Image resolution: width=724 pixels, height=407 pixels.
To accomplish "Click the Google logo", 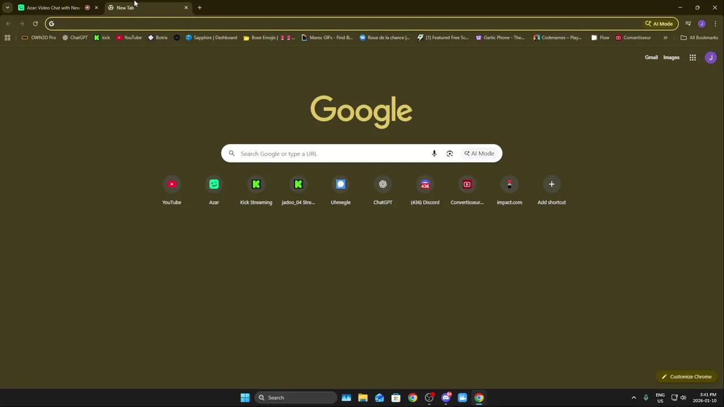I will coord(361,111).
